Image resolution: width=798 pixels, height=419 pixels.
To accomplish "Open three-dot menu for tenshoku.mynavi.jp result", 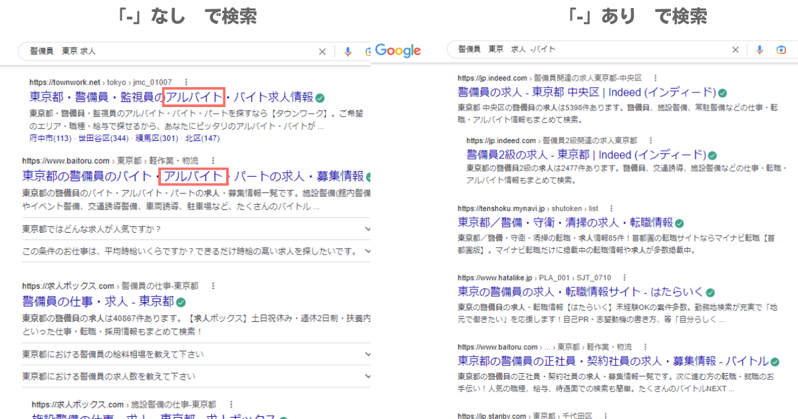I will coord(612,208).
